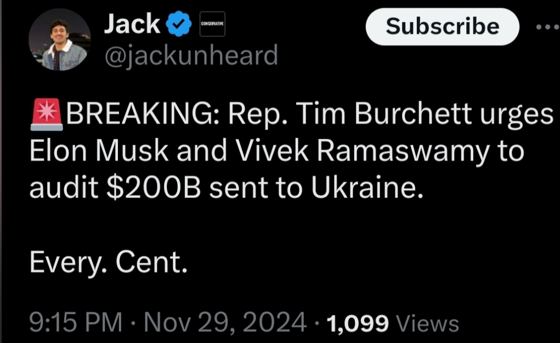Open the 9:15 PM timestamp
This screenshot has width=560, height=343.
point(76,323)
